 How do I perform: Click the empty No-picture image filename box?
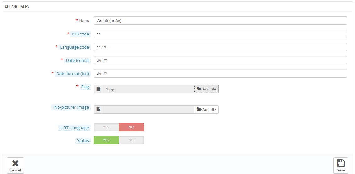(x=148, y=109)
